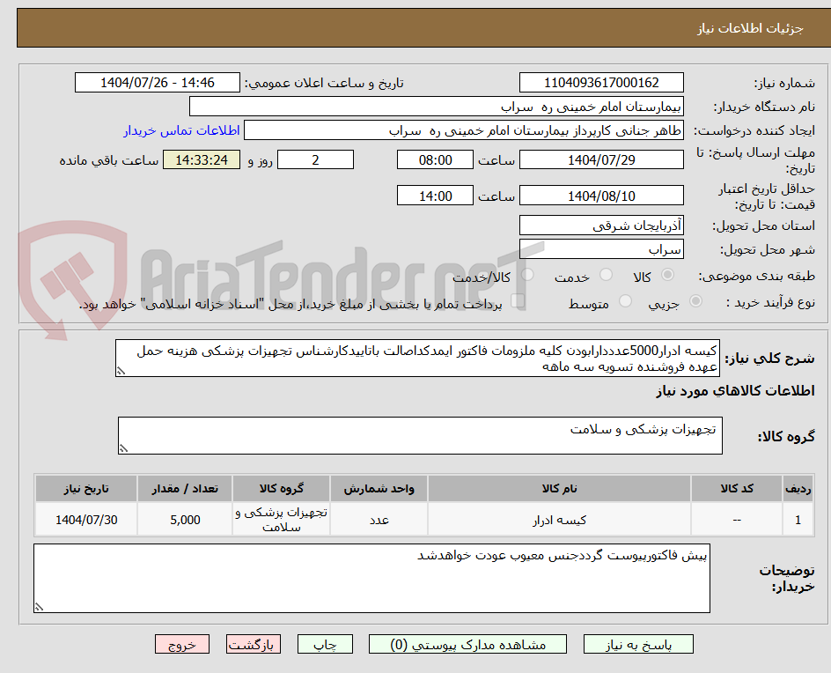Choose جزیي purchase process type
This screenshot has width=831, height=673.
(x=695, y=301)
